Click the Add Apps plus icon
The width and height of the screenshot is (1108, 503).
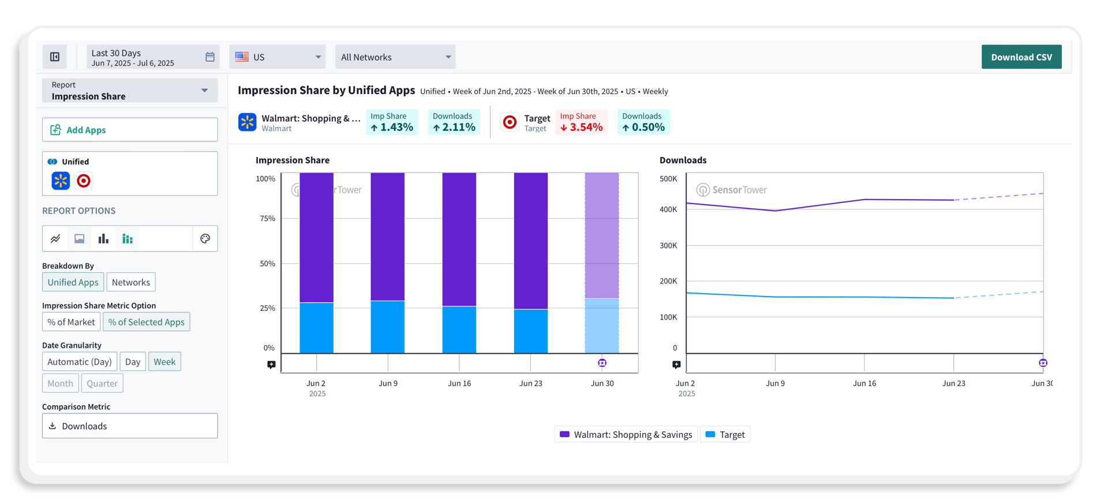(55, 130)
